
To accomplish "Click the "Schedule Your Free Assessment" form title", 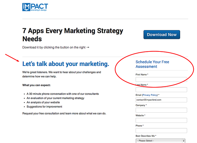I will pos(152,64).
